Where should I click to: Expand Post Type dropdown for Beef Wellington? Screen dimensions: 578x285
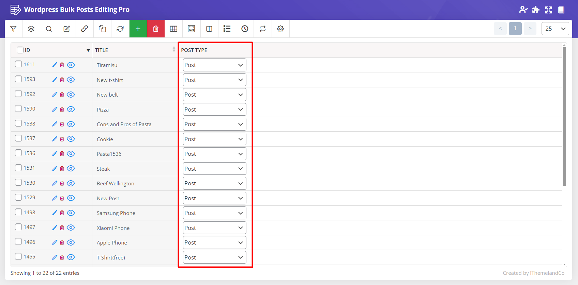pyautogui.click(x=214, y=183)
